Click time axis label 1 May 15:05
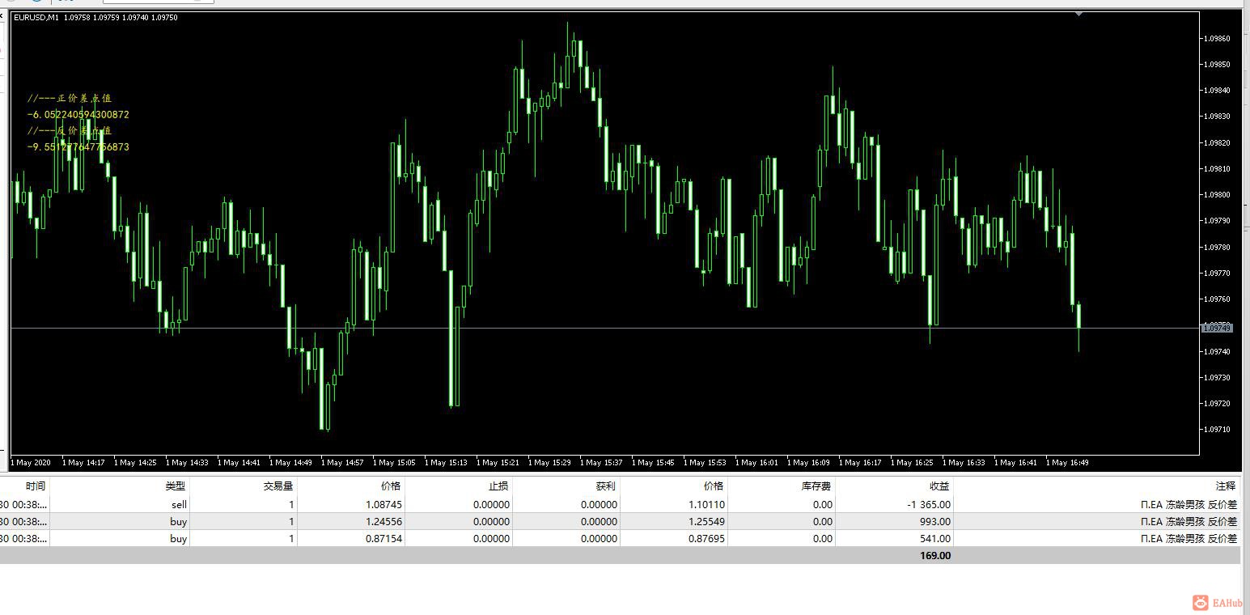Viewport: 1250px width, 615px height. click(x=394, y=463)
